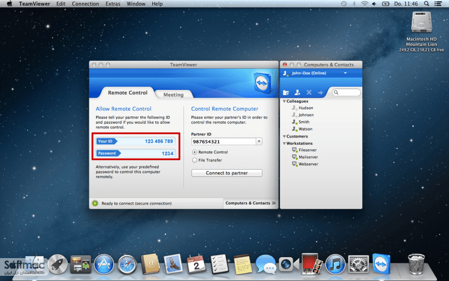The height and width of the screenshot is (281, 449).
Task: Open System Preferences from the Dock
Action: click(x=358, y=264)
